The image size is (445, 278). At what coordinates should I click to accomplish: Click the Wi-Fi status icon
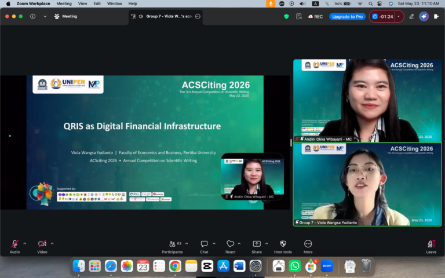click(360, 3)
